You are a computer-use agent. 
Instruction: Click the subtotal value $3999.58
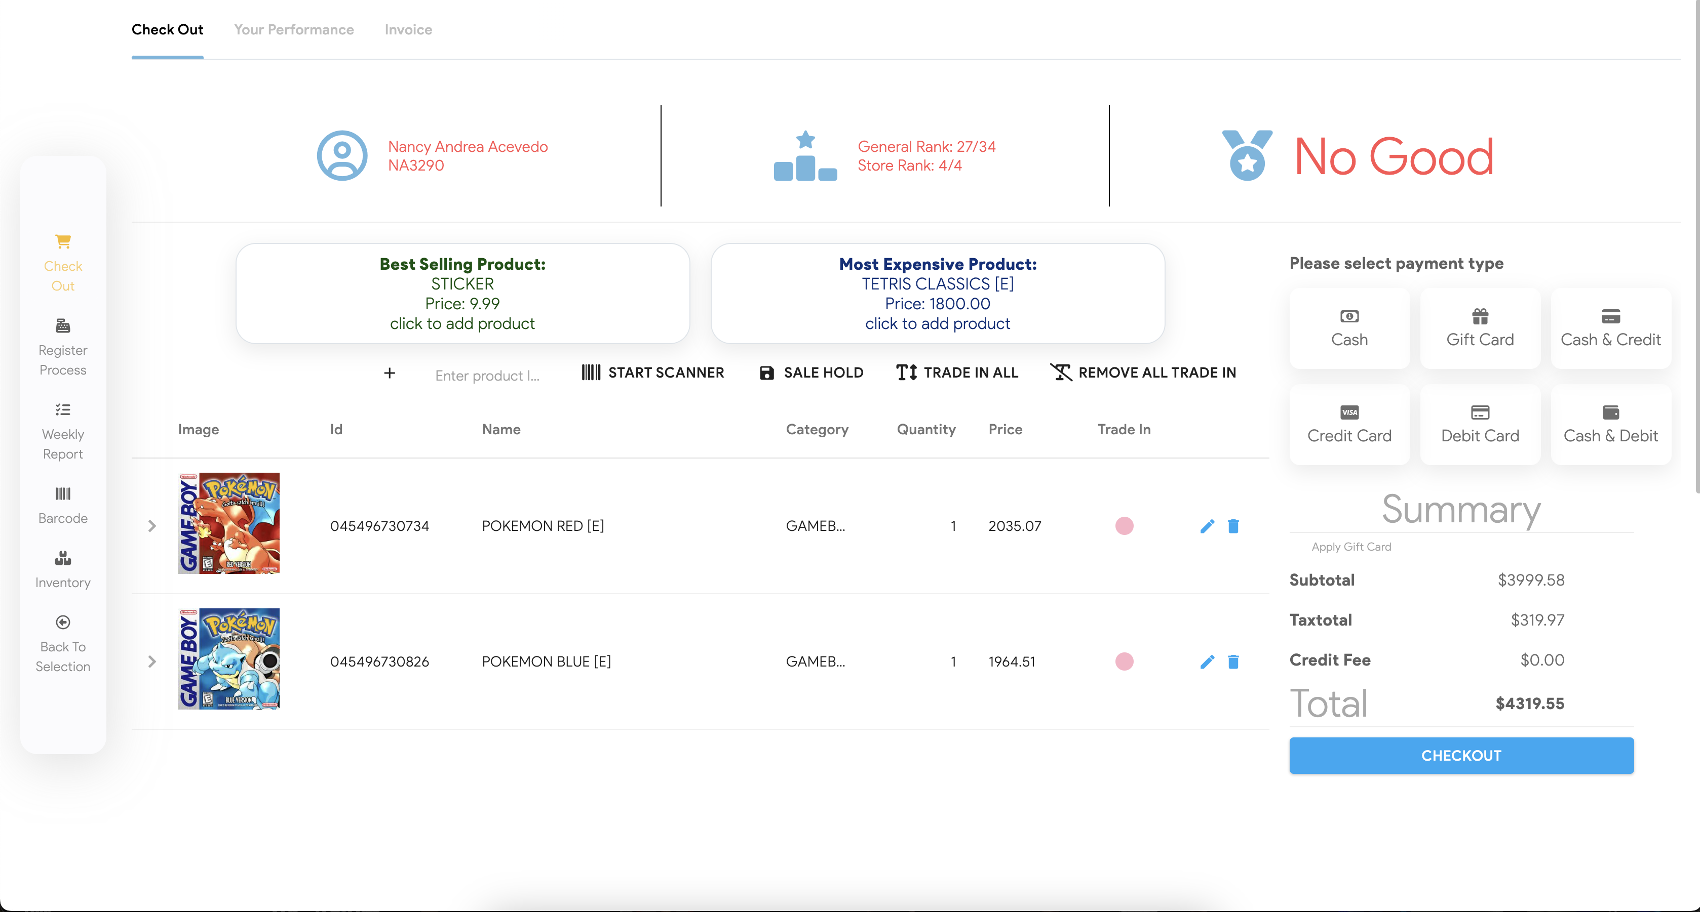1530,581
